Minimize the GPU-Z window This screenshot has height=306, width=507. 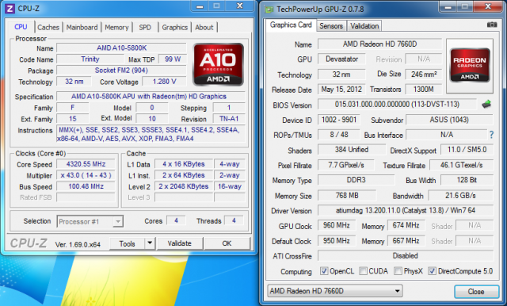448,7
